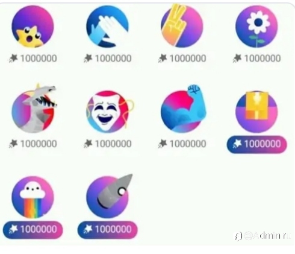Select the laughing theater mask badge
Image resolution: width=295 pixels, height=254 pixels.
110,112
